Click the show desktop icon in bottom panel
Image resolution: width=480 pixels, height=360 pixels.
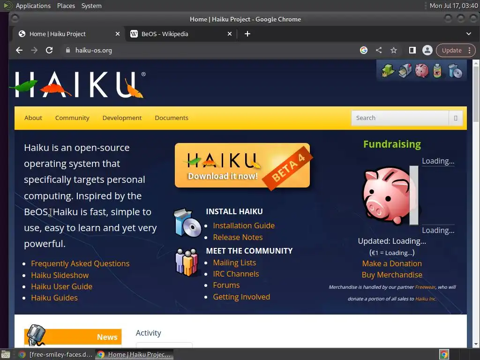pyautogui.click(x=6, y=354)
